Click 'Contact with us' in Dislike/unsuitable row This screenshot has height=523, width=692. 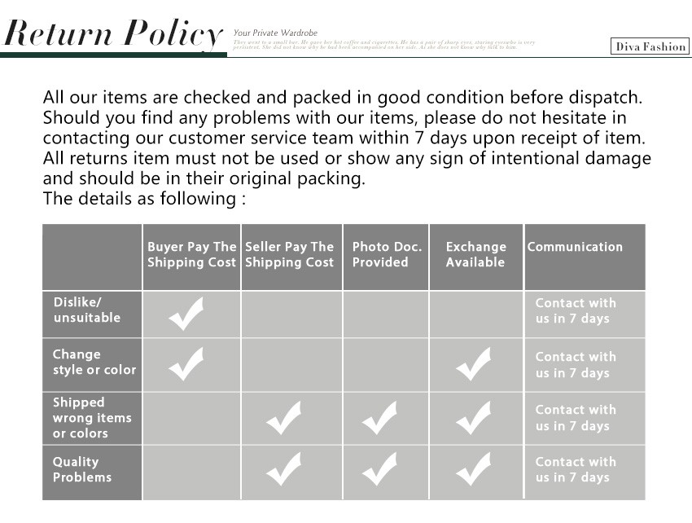click(x=576, y=310)
